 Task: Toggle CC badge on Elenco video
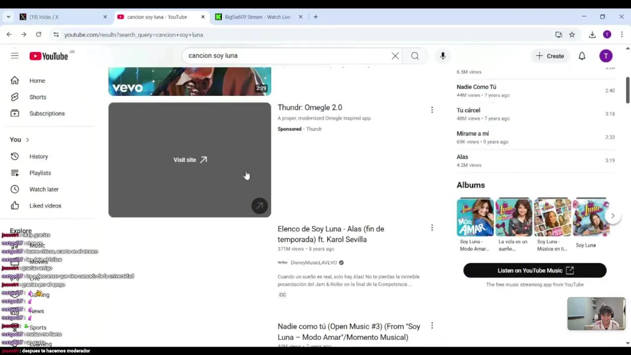click(x=282, y=295)
